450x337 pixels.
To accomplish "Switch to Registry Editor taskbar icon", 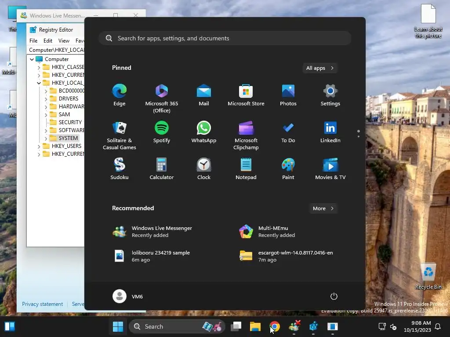I will coord(313,326).
